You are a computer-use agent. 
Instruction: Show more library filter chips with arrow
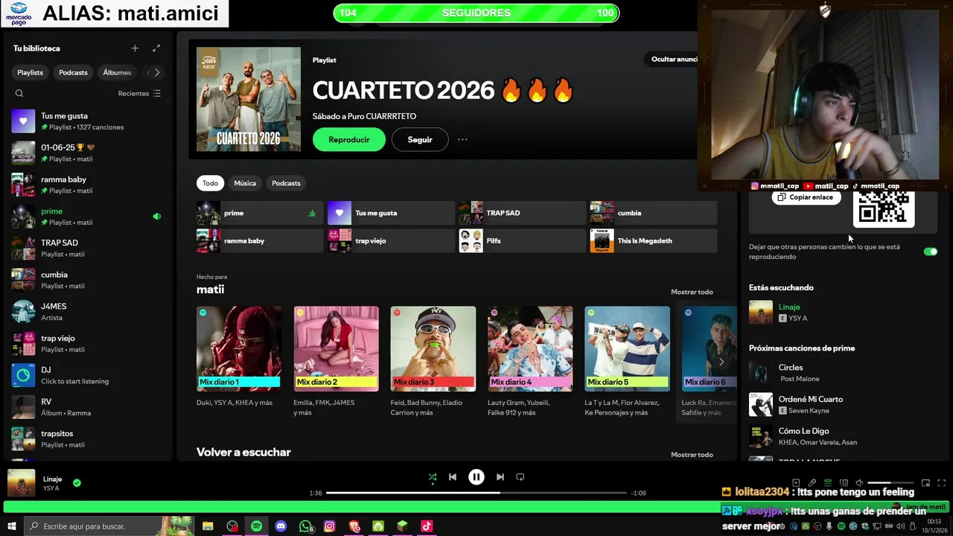[156, 72]
